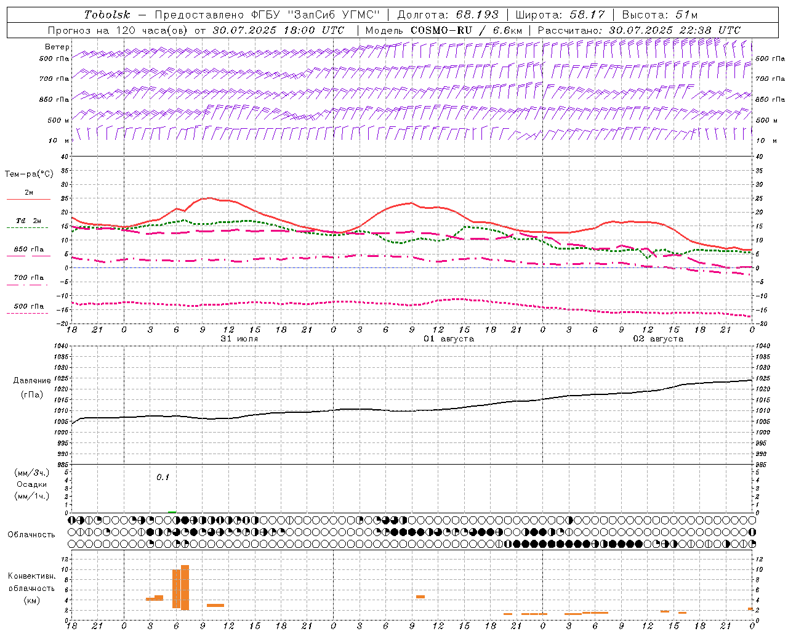This screenshot has height=631, width=788.
Task: Click the solid red line sample under '2м'
Action: 28,199
